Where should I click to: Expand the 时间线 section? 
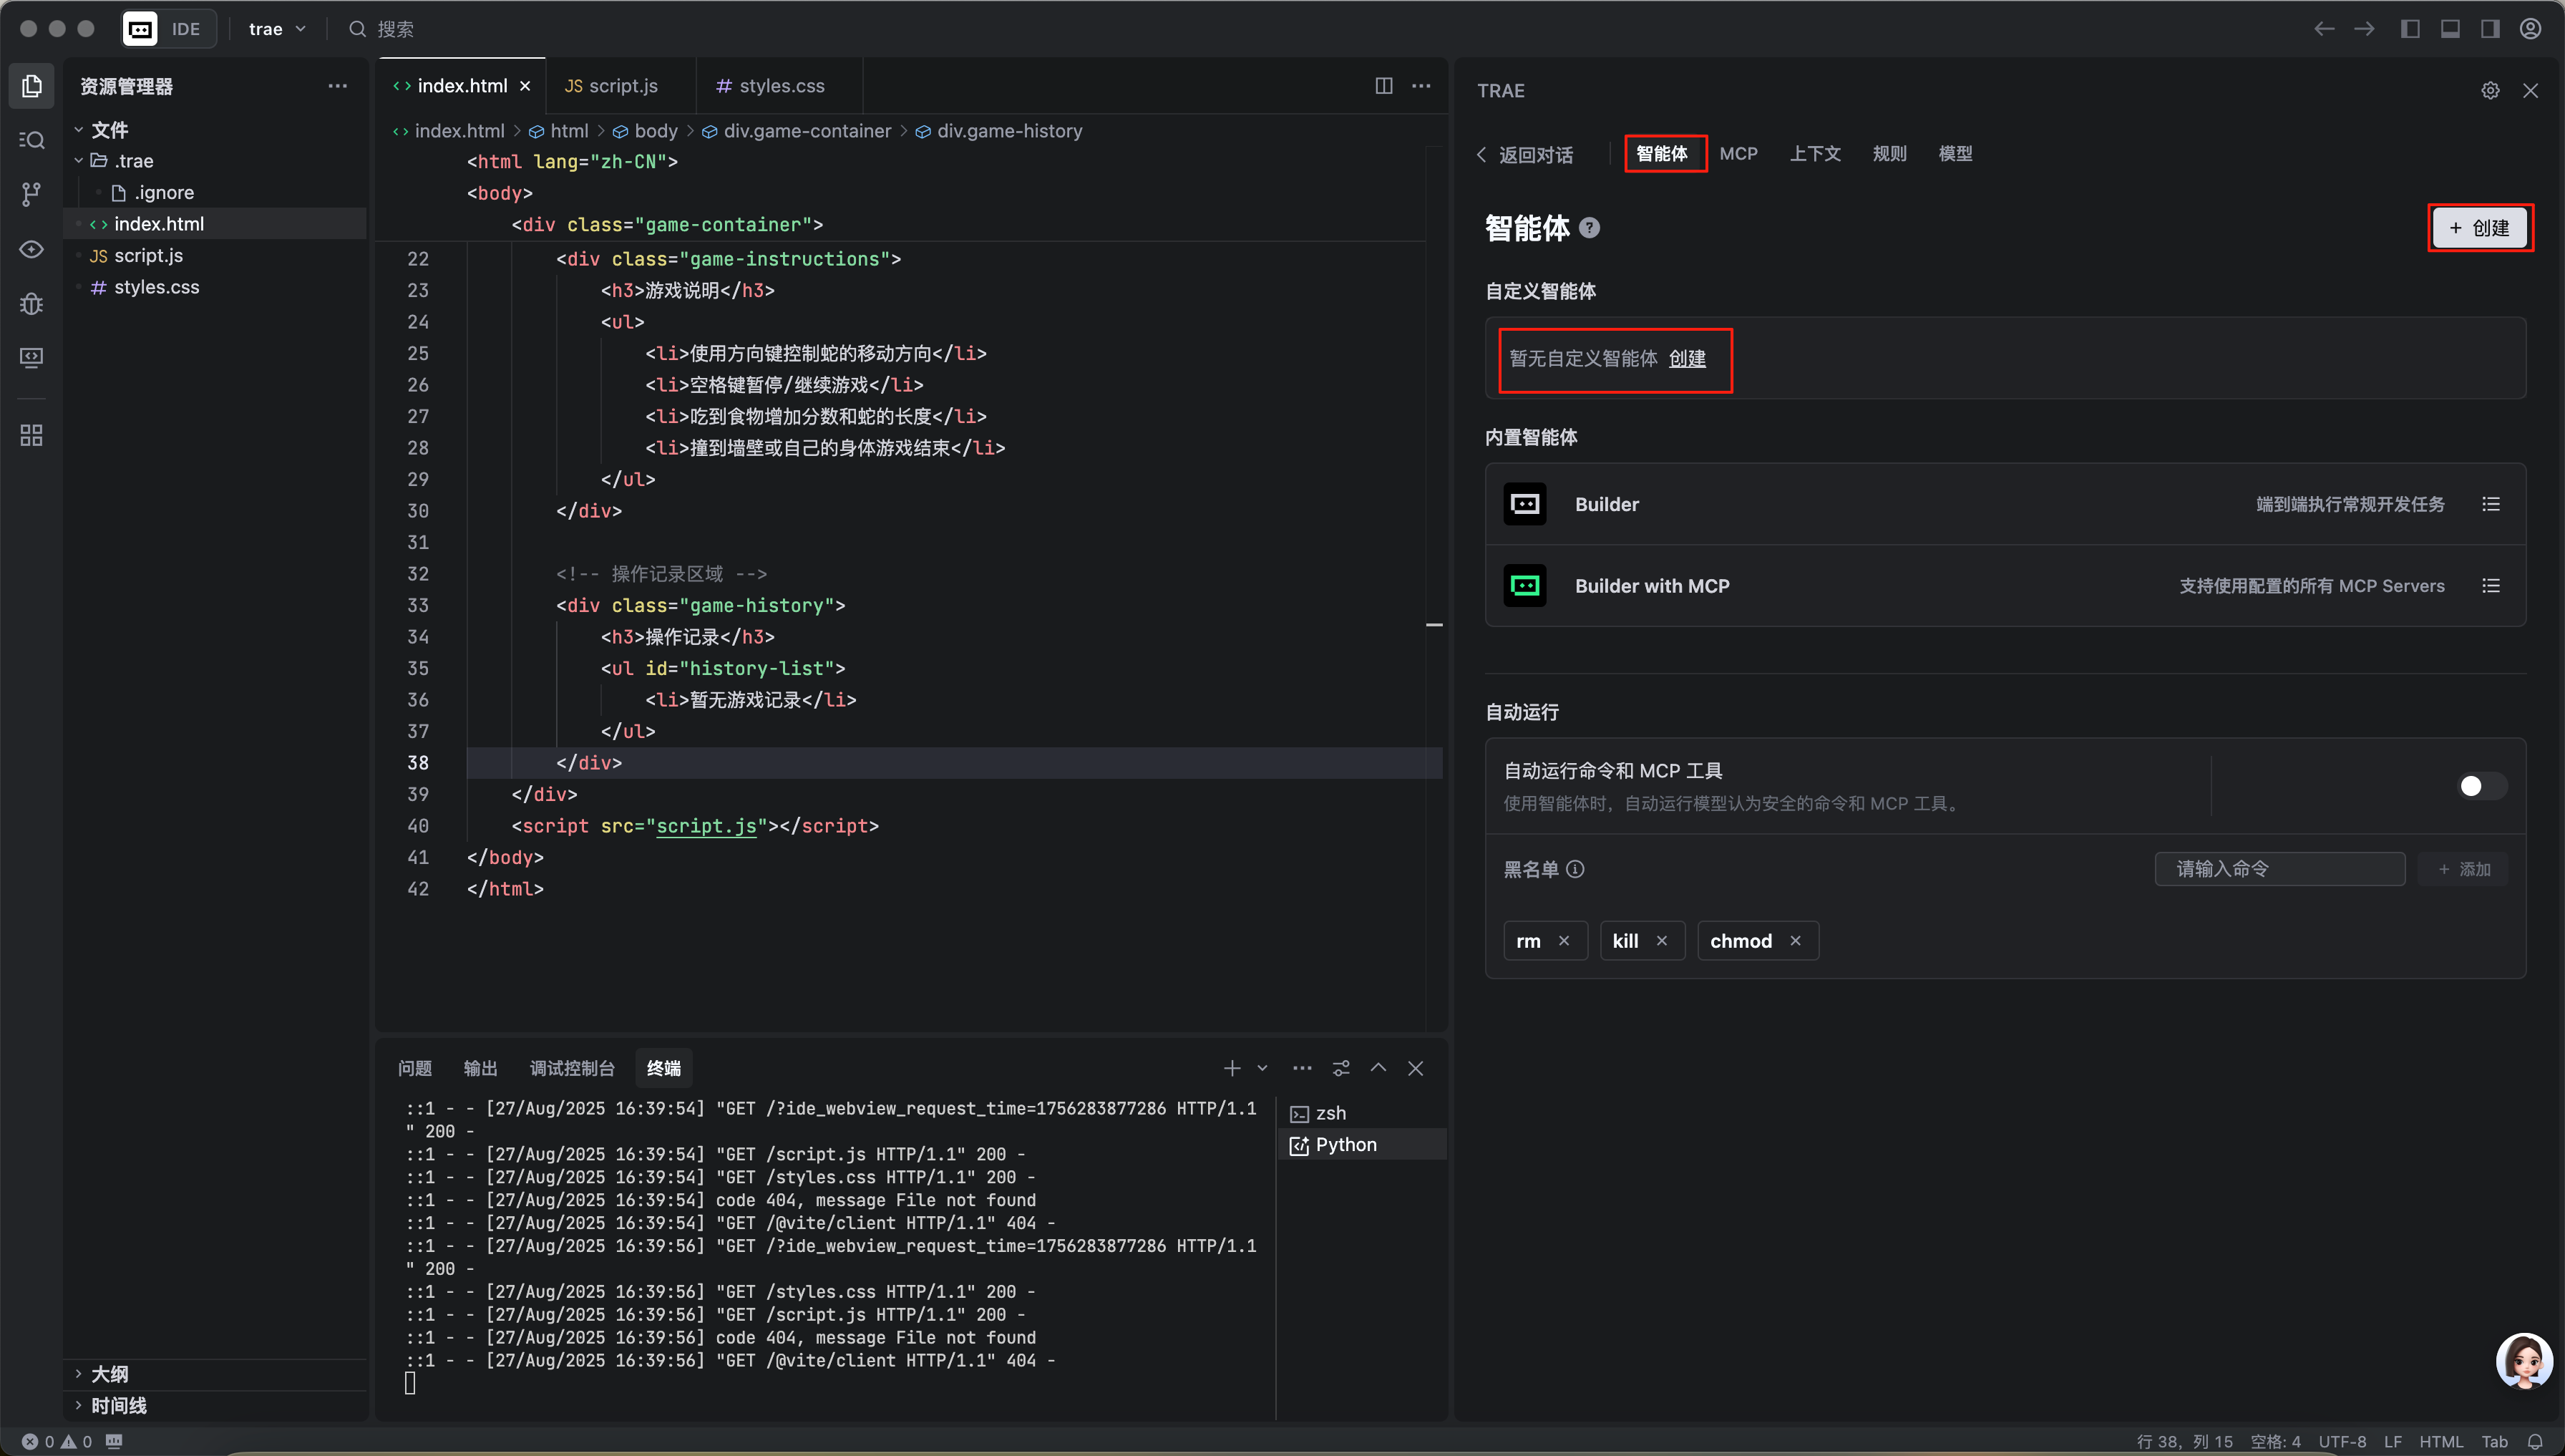click(78, 1405)
